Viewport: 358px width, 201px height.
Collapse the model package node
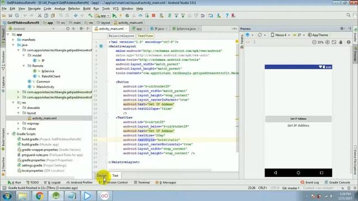23,55
